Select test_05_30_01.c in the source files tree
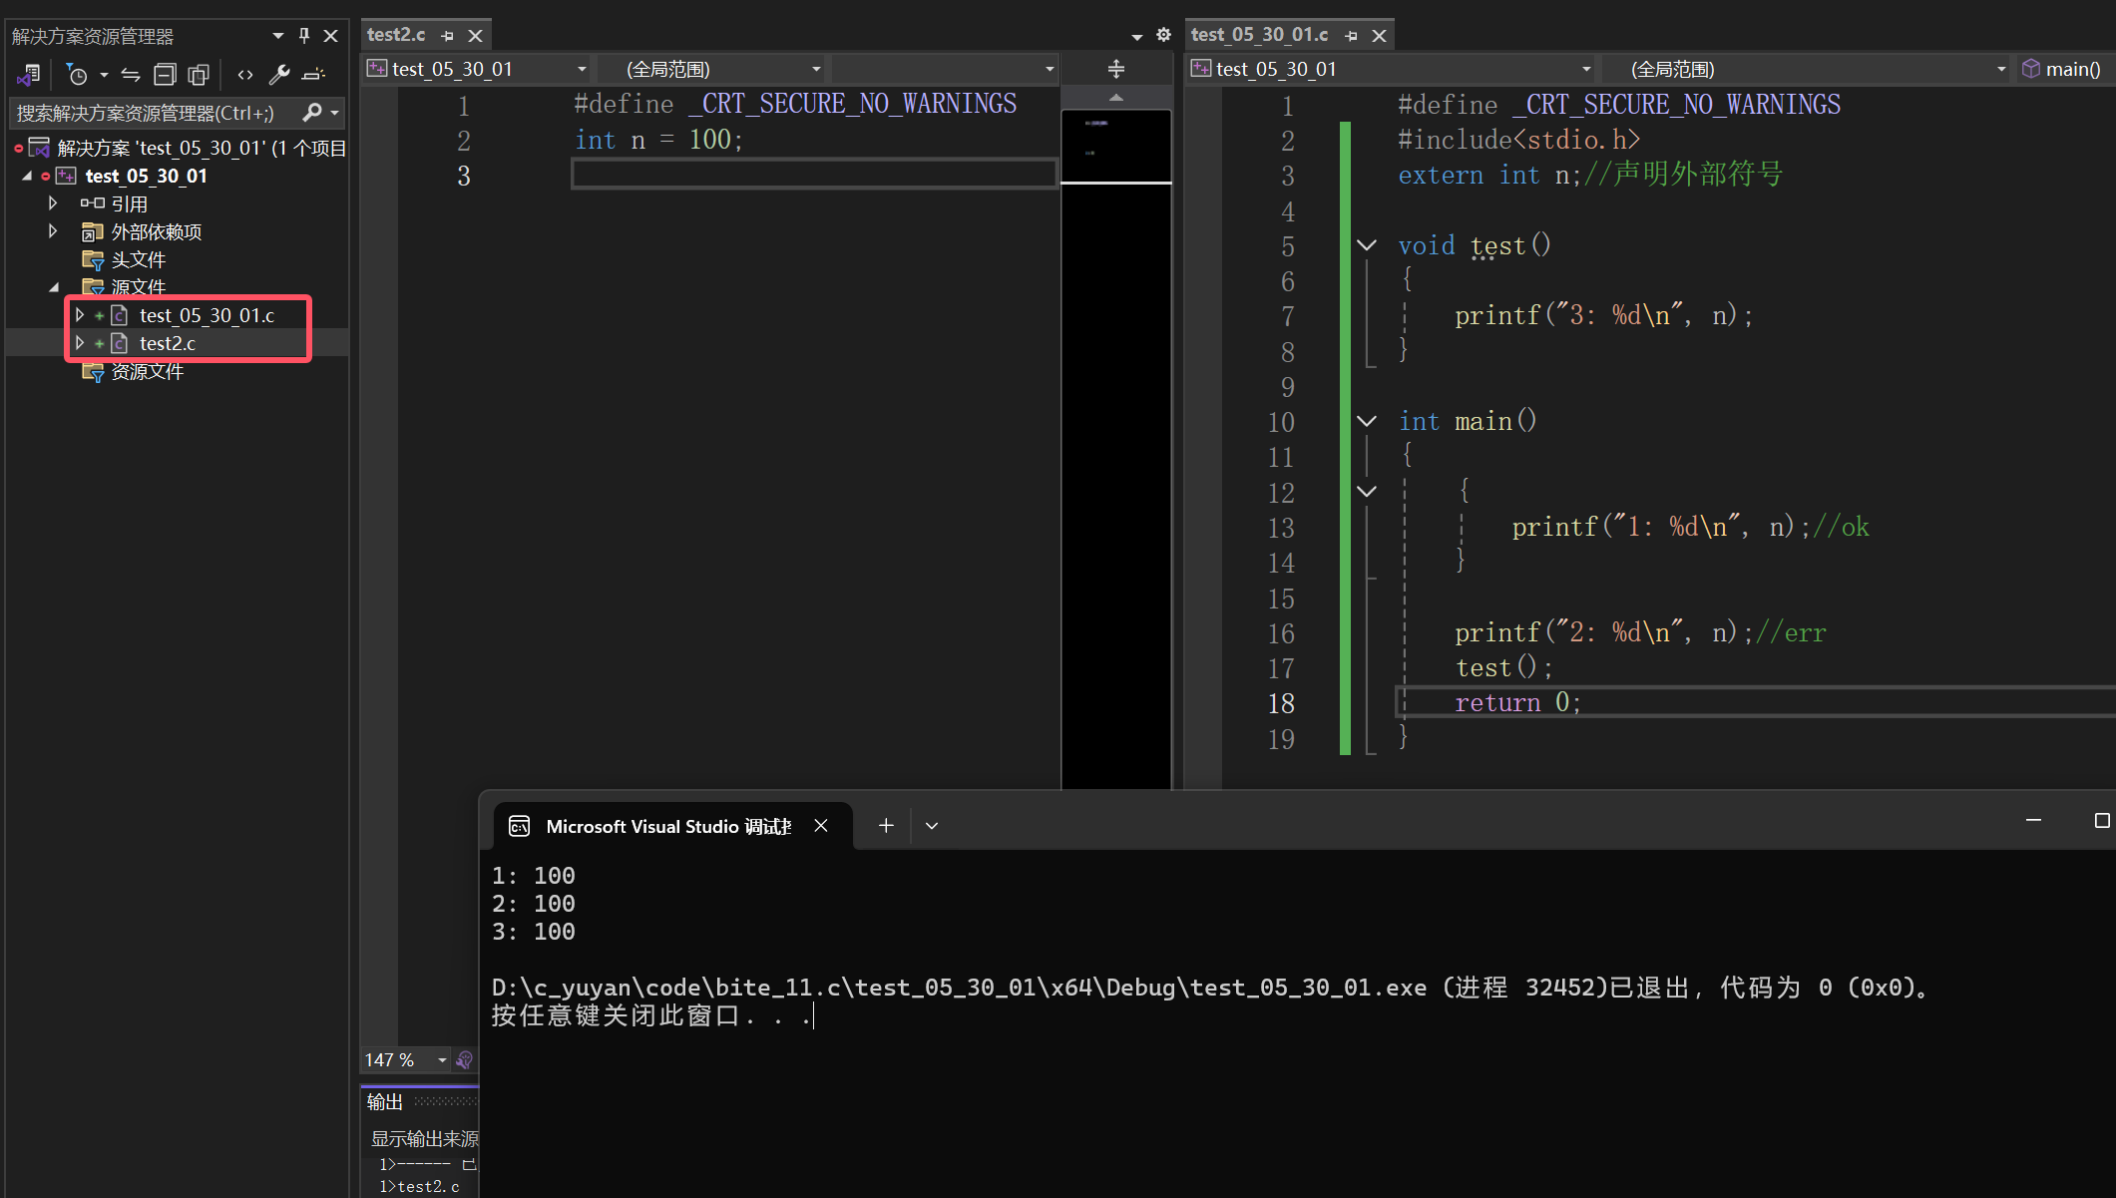The image size is (2116, 1198). click(207, 315)
